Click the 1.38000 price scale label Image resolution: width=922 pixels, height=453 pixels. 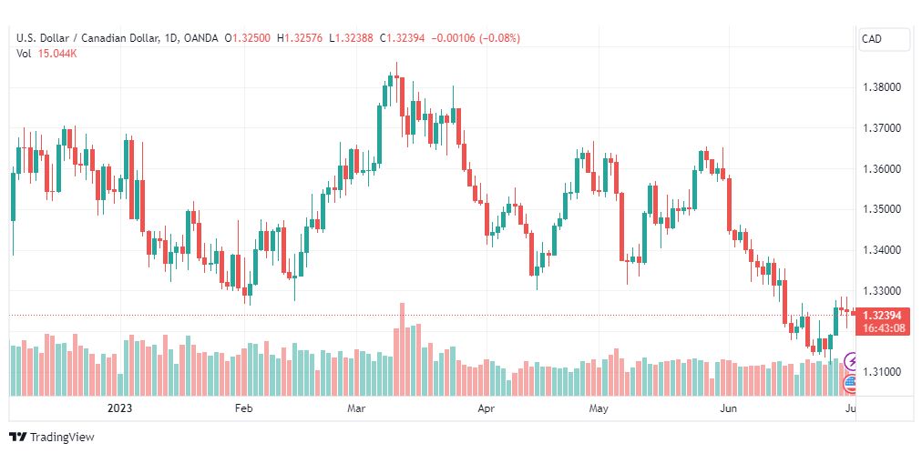881,87
